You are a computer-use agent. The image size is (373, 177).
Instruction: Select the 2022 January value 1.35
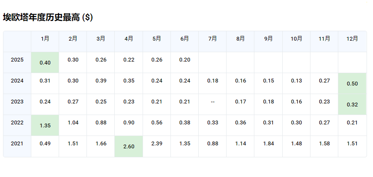[45, 125]
